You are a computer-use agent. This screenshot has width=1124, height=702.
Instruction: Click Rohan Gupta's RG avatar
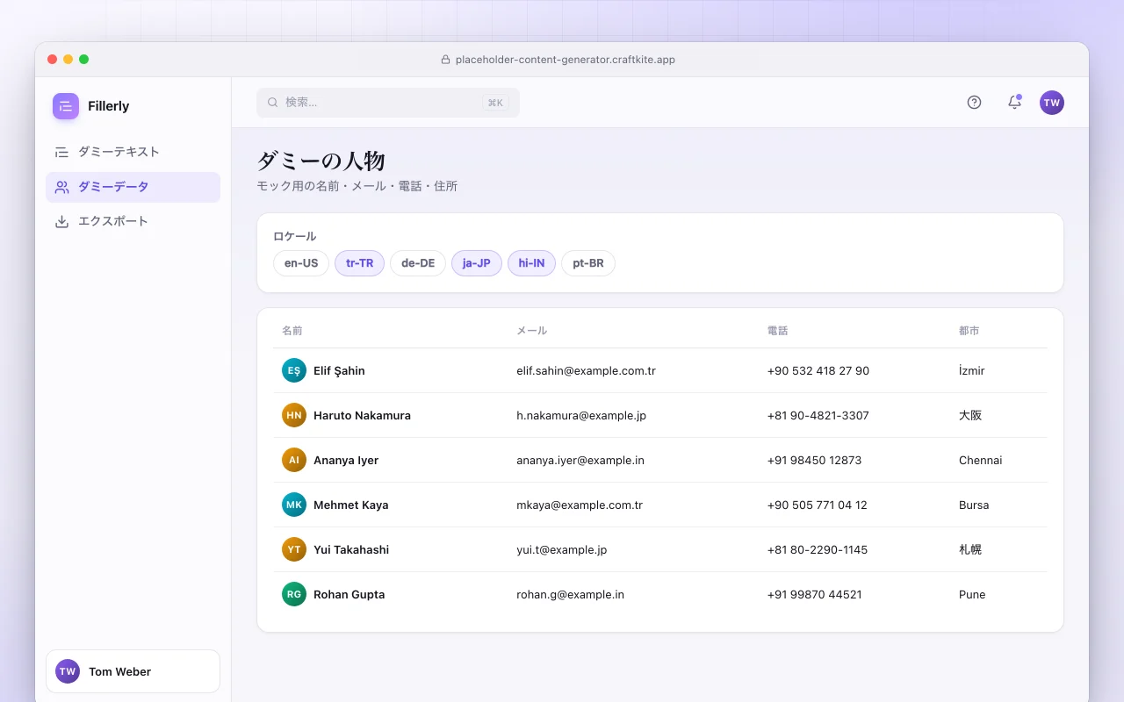click(x=294, y=594)
